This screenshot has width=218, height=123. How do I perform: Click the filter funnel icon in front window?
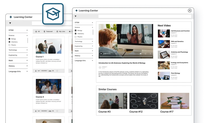tap(76, 17)
